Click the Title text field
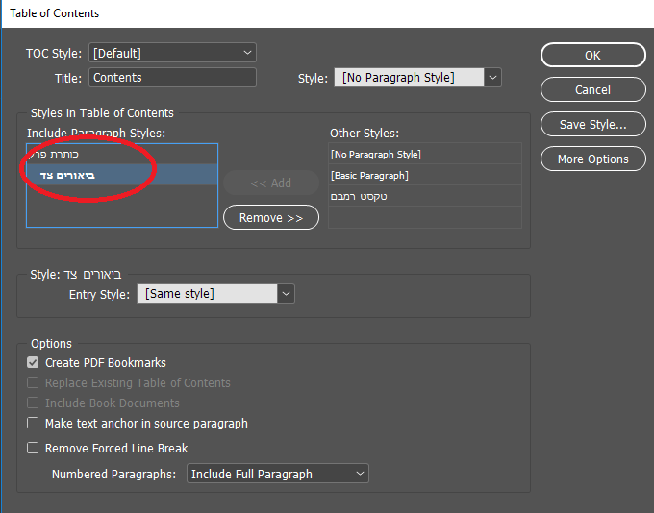654x513 pixels. pos(172,77)
